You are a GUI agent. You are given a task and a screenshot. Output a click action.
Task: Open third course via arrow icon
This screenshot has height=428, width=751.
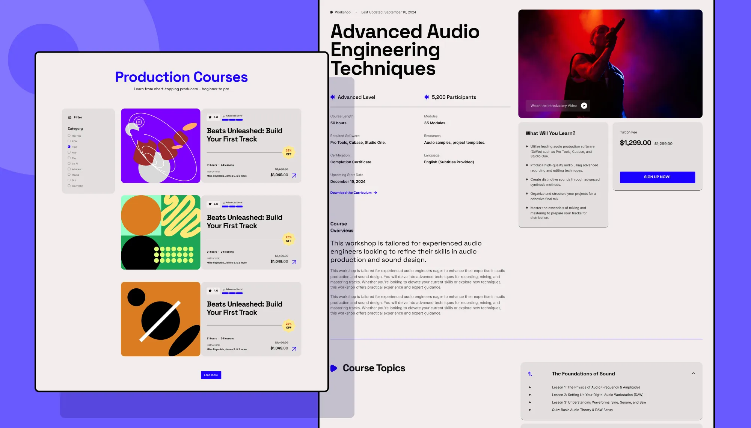(x=294, y=349)
